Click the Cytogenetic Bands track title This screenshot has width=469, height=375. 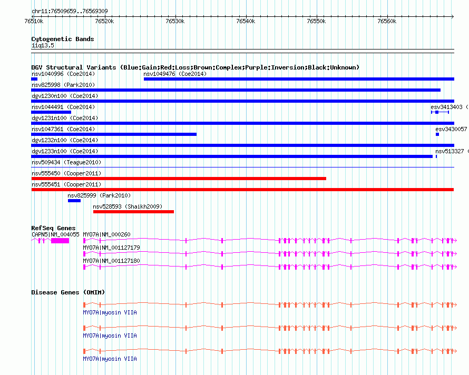pyautogui.click(x=63, y=39)
